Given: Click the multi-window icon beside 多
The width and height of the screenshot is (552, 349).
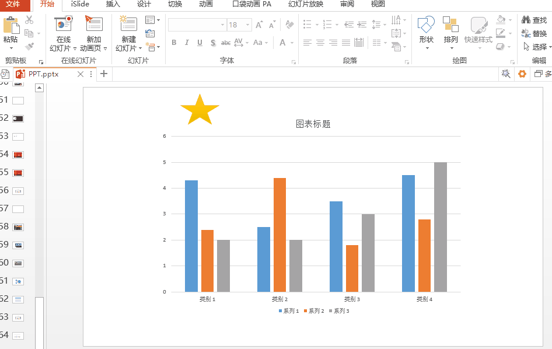Looking at the screenshot, I should click(x=538, y=74).
